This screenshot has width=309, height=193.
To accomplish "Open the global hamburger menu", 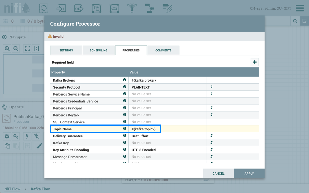I will tap(300, 8).
